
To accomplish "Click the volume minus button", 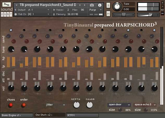I will coord(139,15).
